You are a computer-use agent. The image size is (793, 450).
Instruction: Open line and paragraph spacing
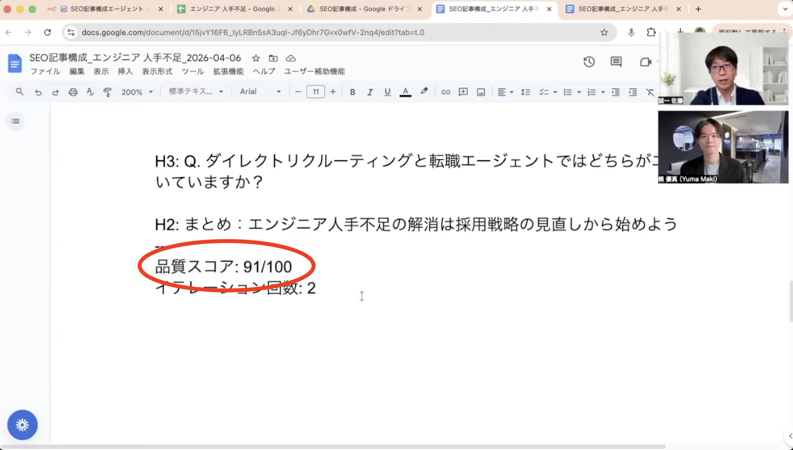click(525, 92)
